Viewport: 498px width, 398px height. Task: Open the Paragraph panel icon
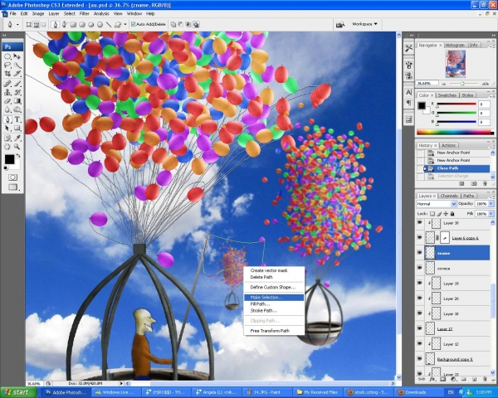click(x=408, y=103)
